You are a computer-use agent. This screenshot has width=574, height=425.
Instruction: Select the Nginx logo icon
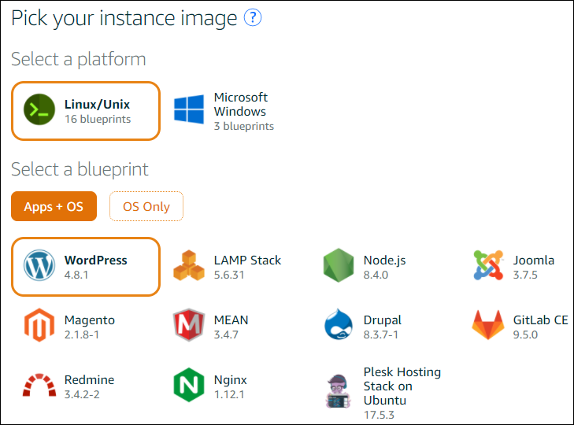click(x=189, y=386)
